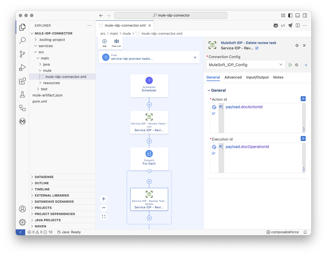The image size is (327, 256).
Task: Click the GitHub Copilot icon in editor toolbar
Action: click(x=276, y=25)
